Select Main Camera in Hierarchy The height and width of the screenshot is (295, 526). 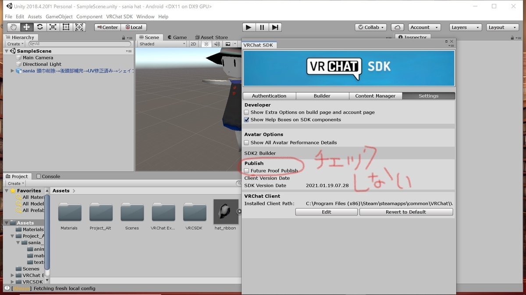(x=38, y=58)
